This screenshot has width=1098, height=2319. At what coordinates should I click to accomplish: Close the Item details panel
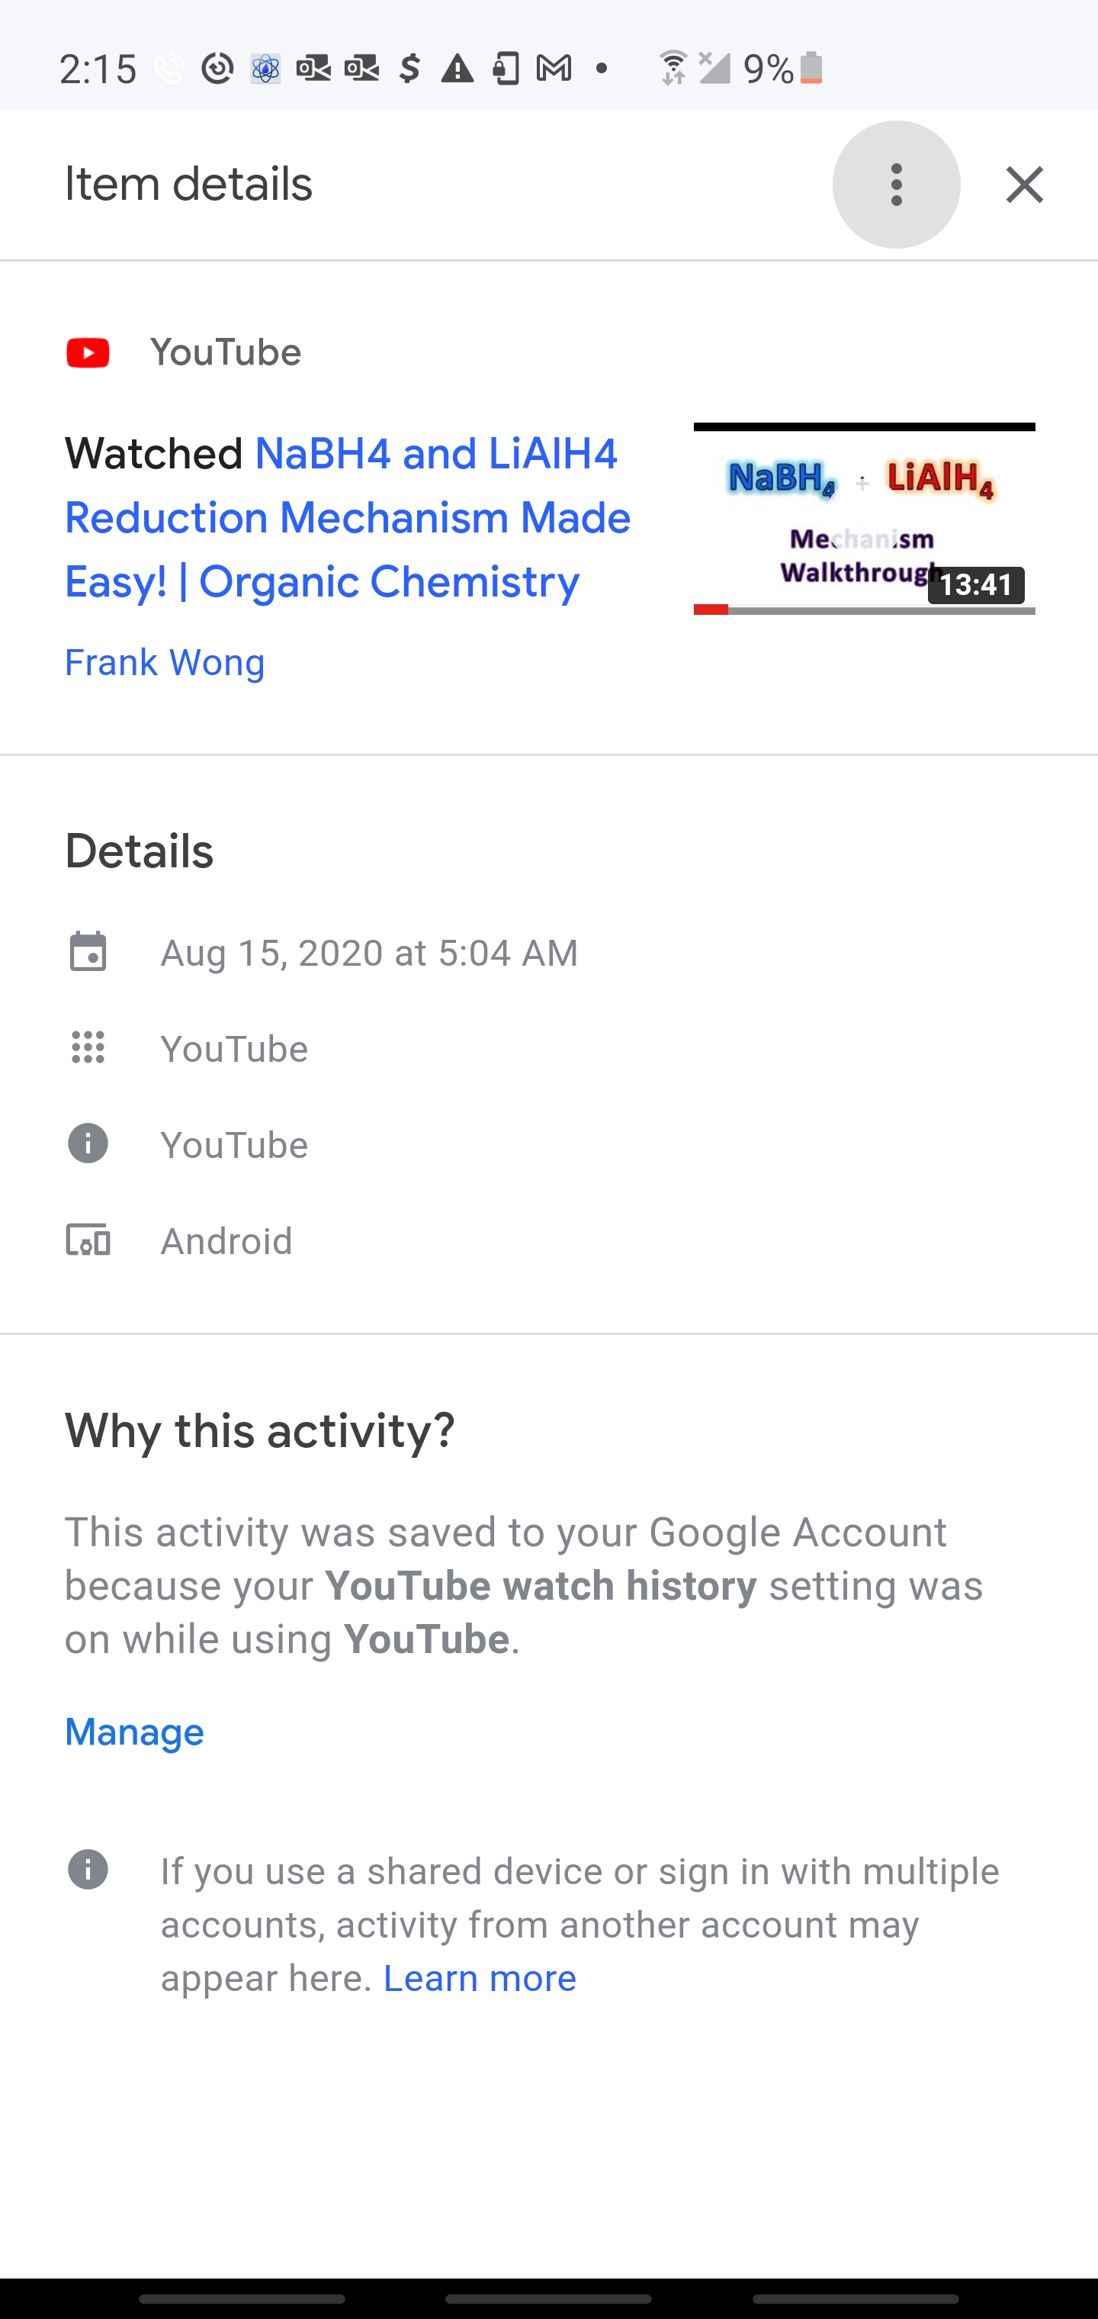pyautogui.click(x=1024, y=185)
